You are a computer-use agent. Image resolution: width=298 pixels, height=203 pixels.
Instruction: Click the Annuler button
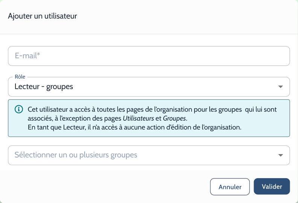pos(230,187)
